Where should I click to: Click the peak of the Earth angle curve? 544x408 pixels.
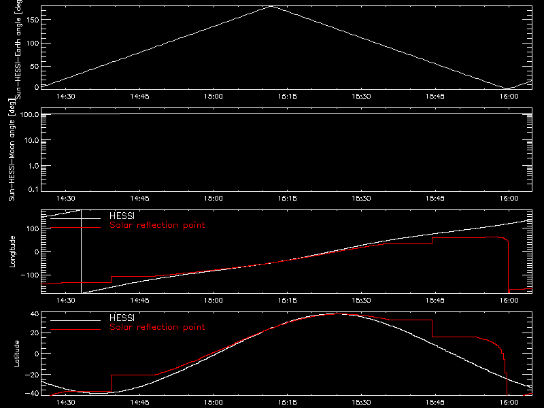tap(272, 6)
